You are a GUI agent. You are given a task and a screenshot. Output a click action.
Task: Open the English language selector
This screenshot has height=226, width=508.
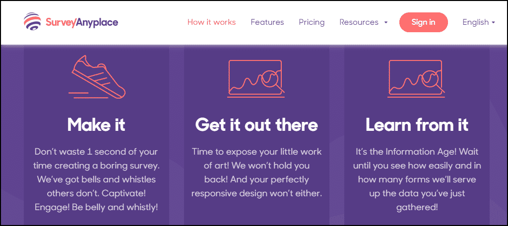pyautogui.click(x=475, y=22)
